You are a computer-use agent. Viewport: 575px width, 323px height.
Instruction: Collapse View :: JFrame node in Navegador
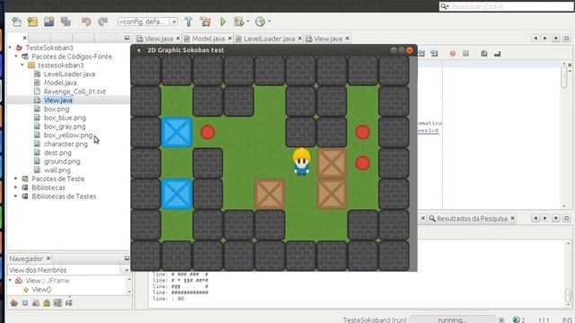pos(10,281)
